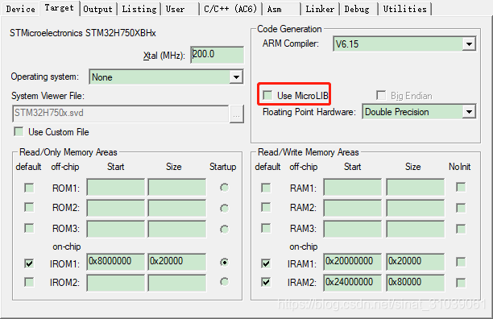Click the IRAM2 Size field 0x80000
The width and height of the screenshot is (493, 319).
point(416,283)
